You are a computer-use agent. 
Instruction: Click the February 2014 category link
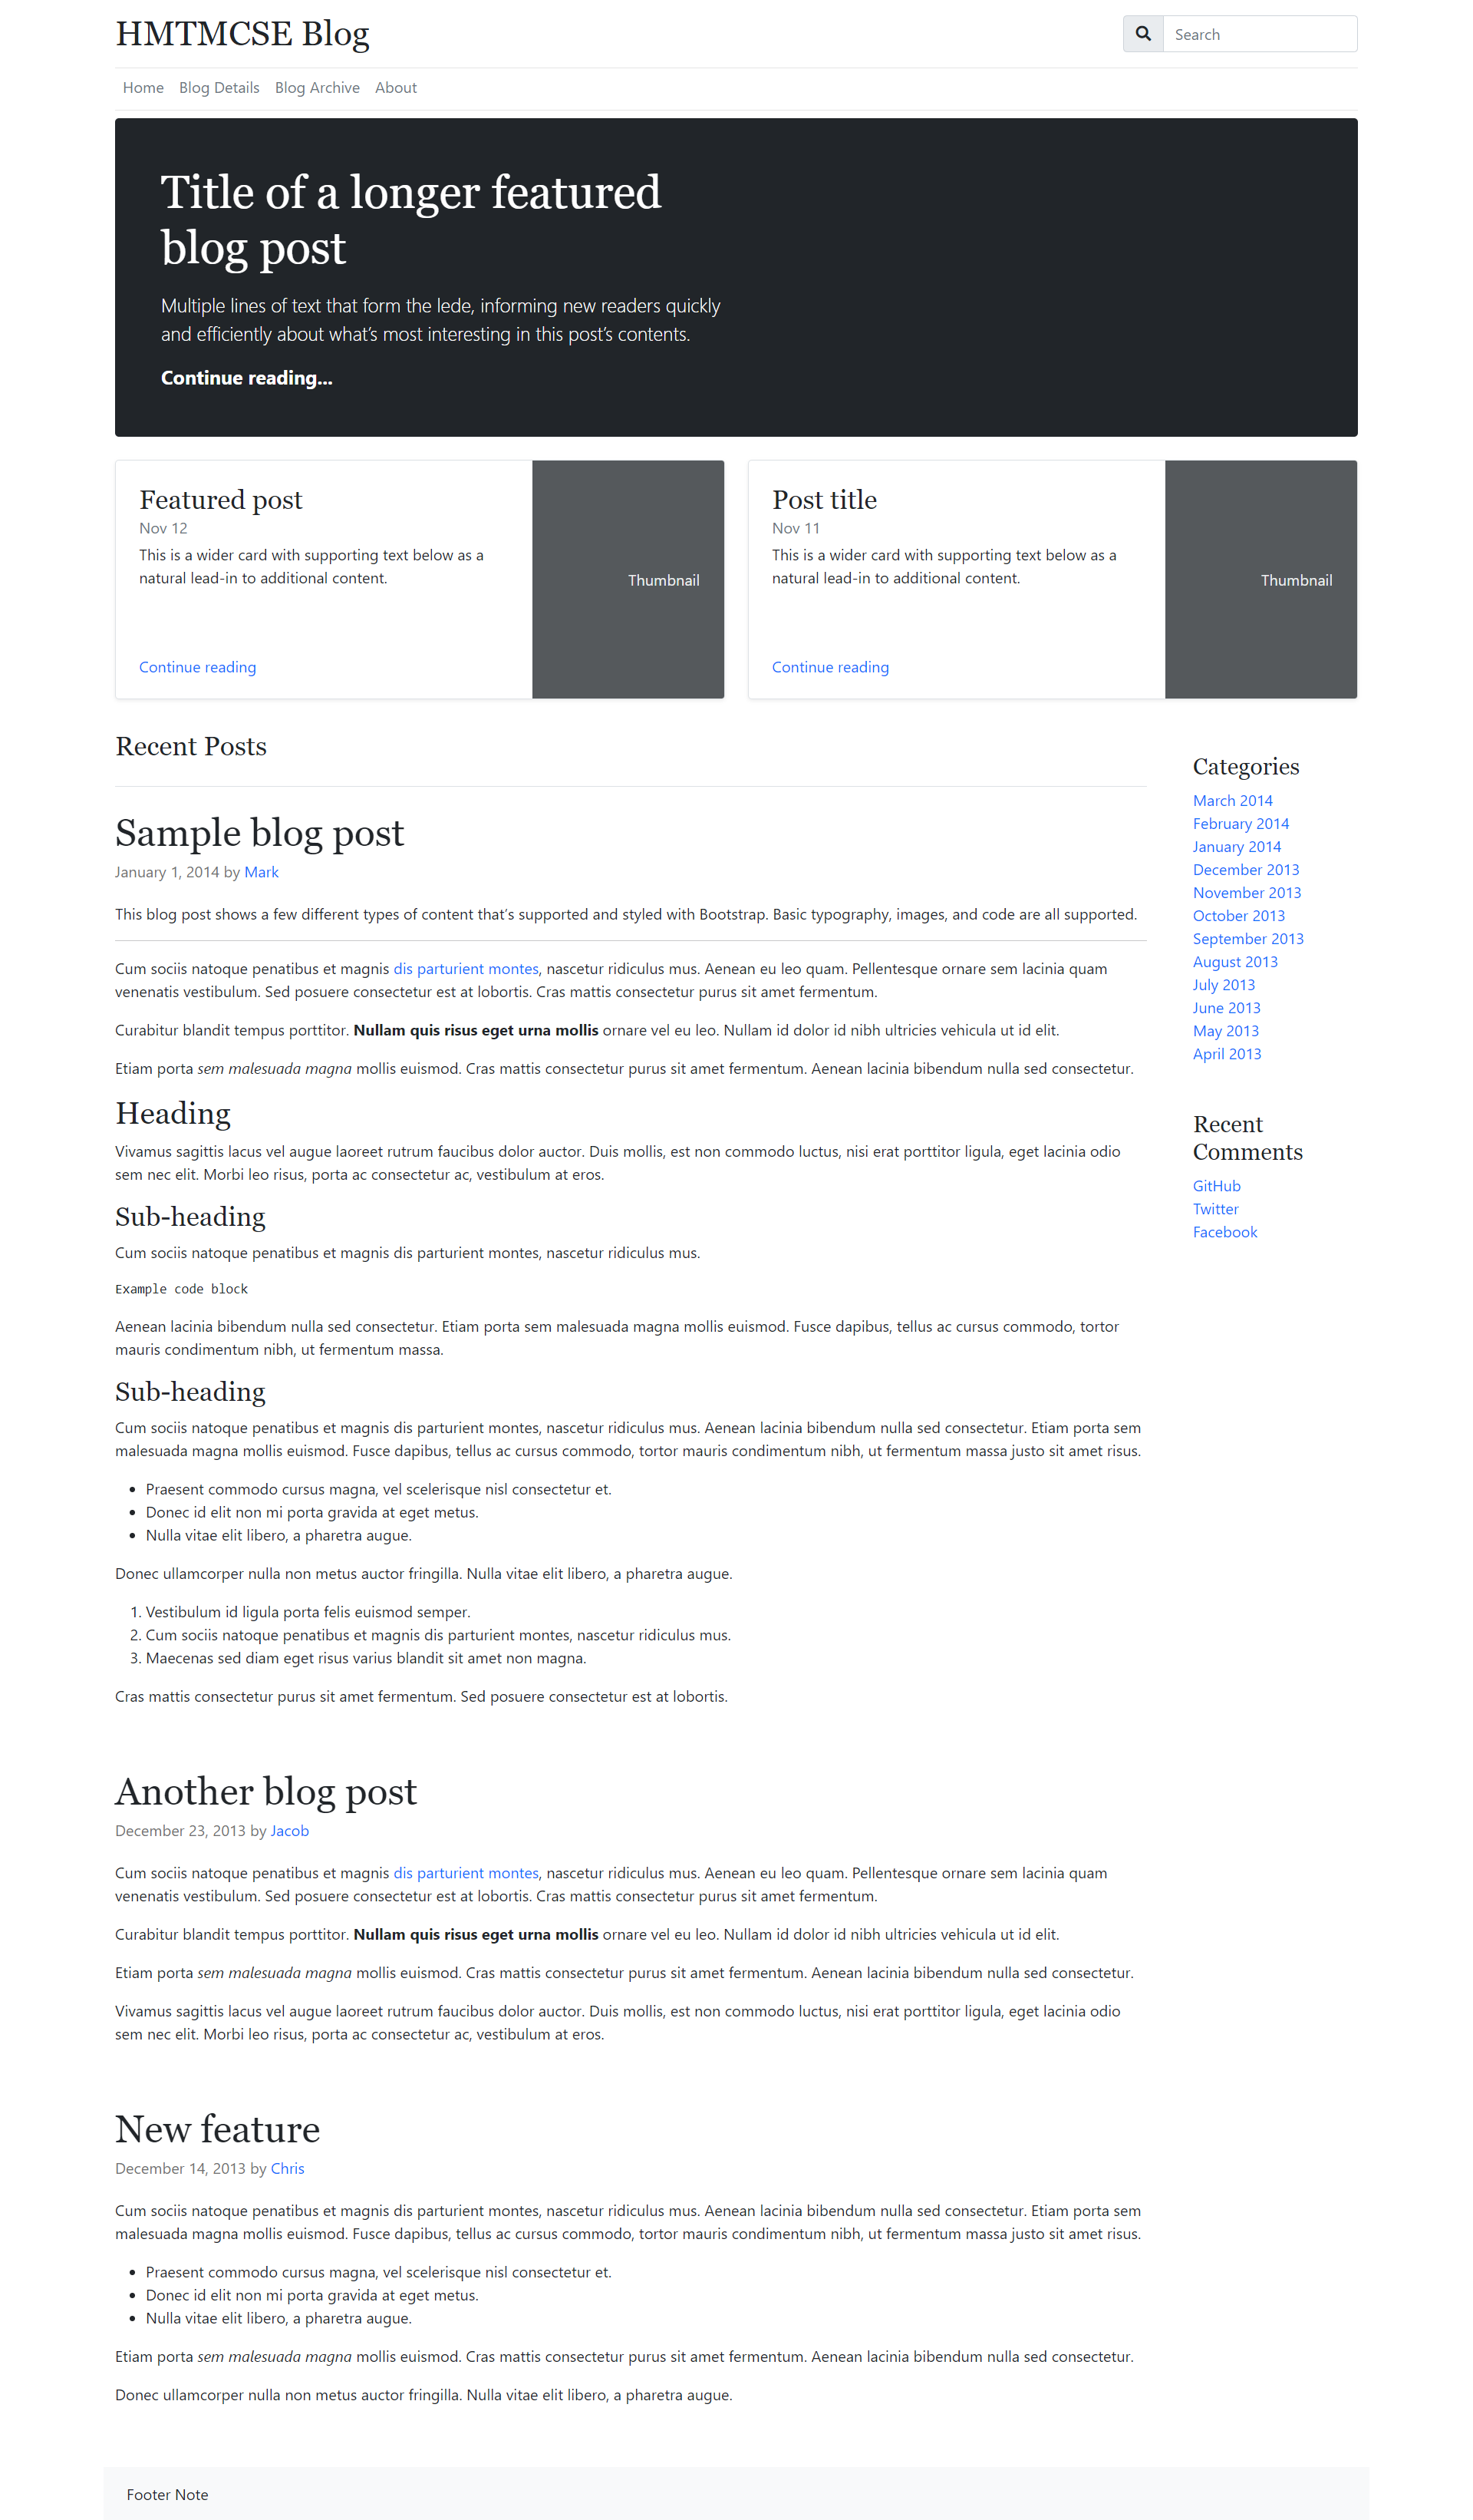click(1240, 824)
